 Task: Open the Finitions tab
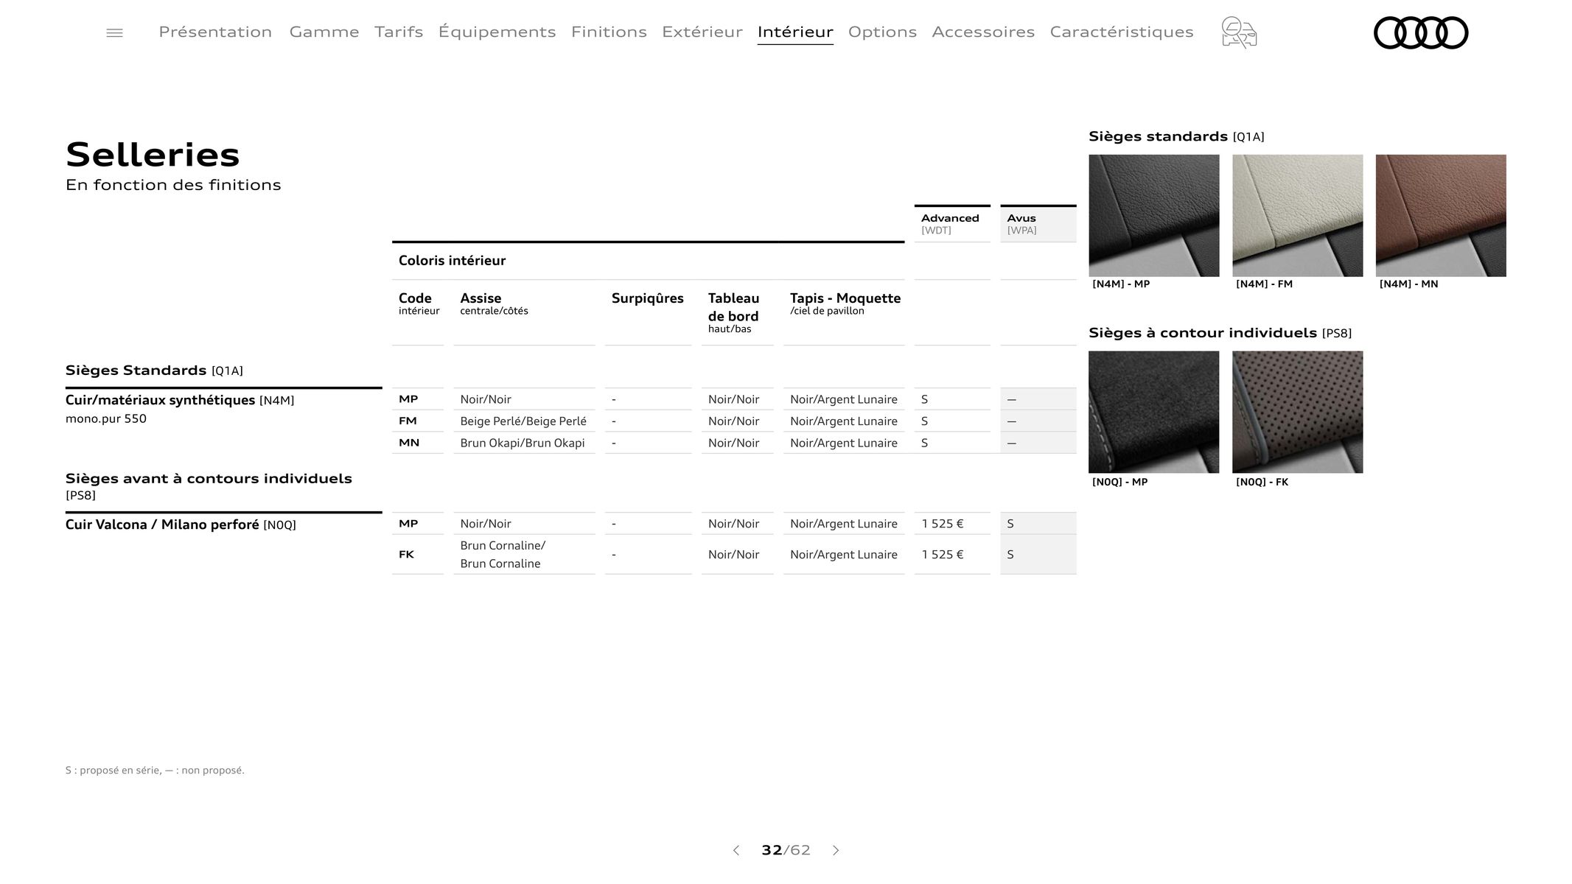(609, 32)
